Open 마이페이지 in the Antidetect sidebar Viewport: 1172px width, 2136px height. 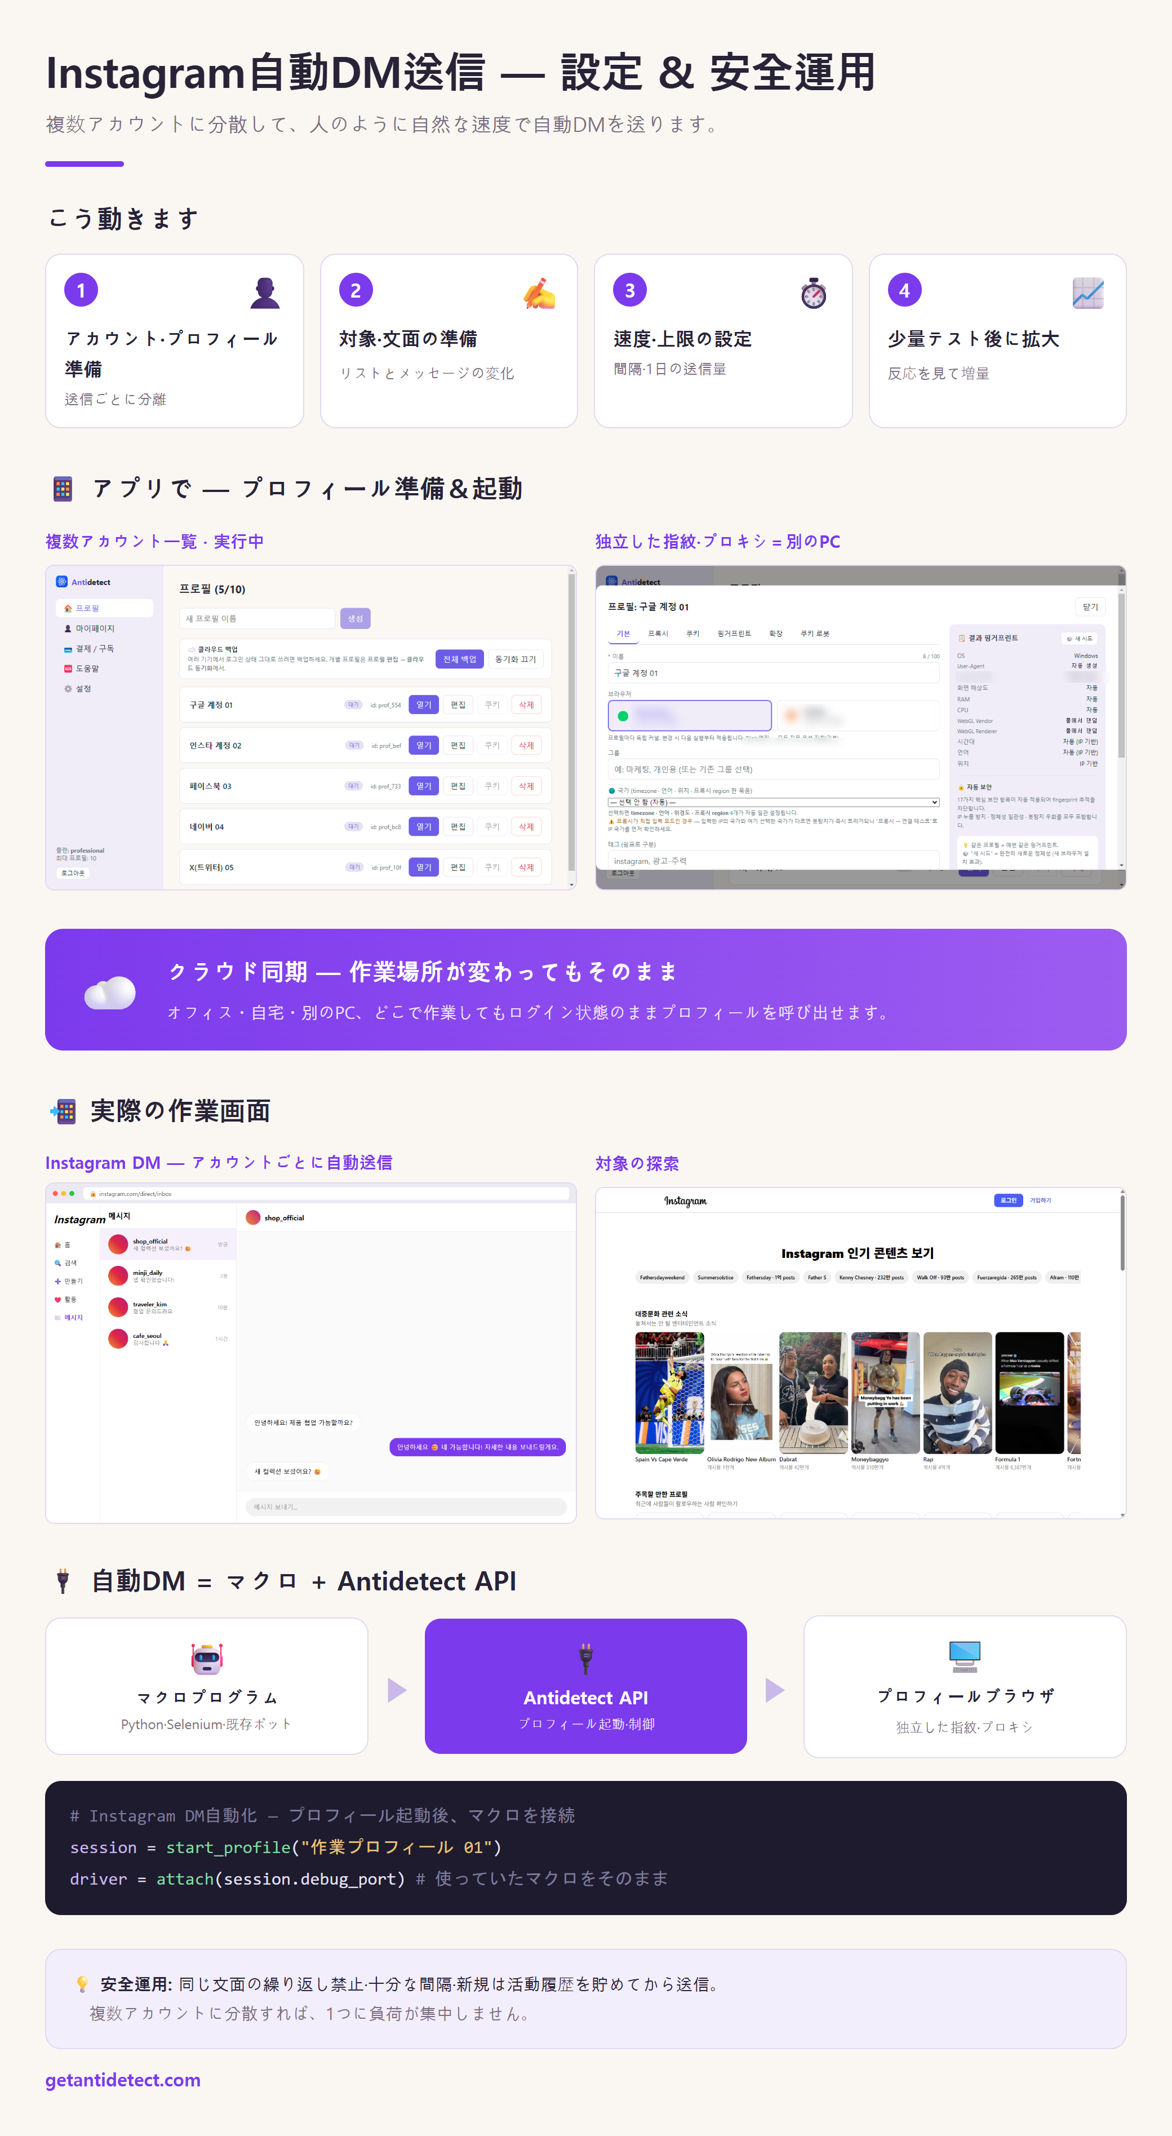[x=104, y=628]
